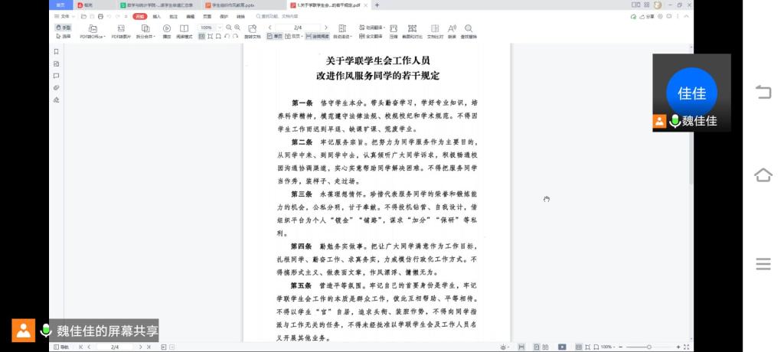Select the 压缩 compress PDF tool

click(x=393, y=29)
